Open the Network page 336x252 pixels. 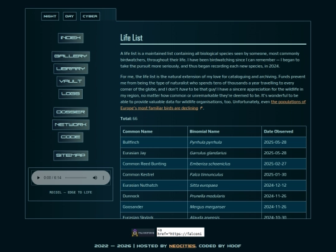click(x=71, y=124)
